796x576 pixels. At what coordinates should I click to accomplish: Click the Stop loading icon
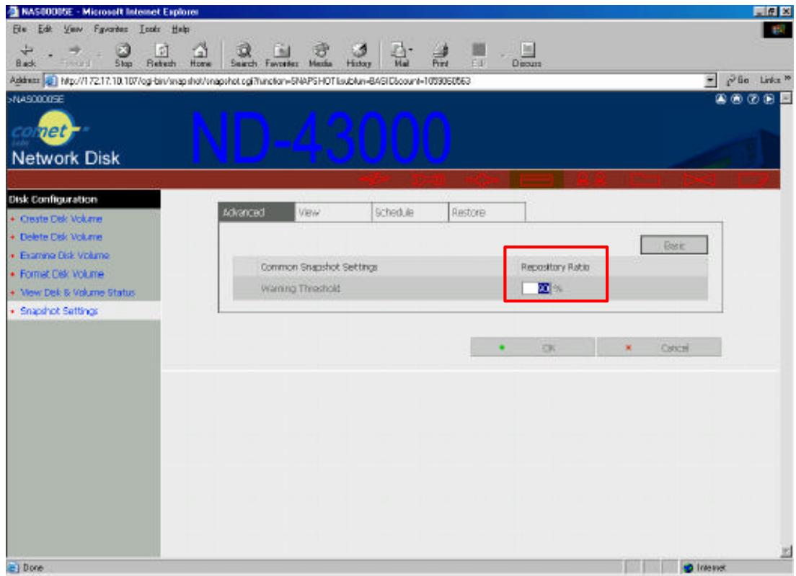(x=123, y=55)
